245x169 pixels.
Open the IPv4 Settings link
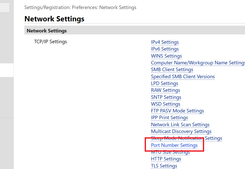165,42
